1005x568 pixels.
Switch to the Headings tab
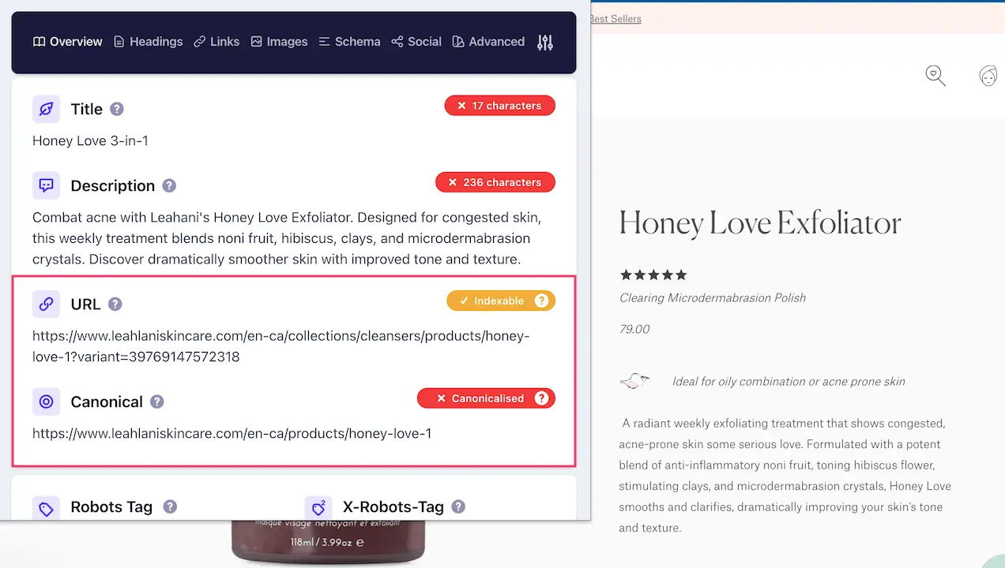pyautogui.click(x=148, y=42)
